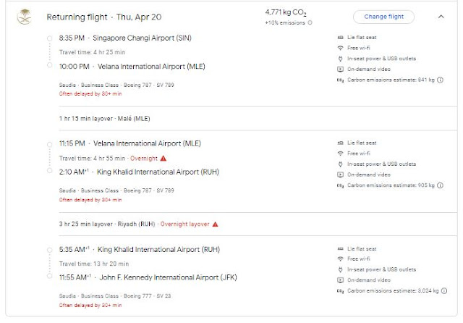Viewport: 463px width, 323px height.
Task: Click warning triangle beside Overnight layover
Action: (x=215, y=224)
